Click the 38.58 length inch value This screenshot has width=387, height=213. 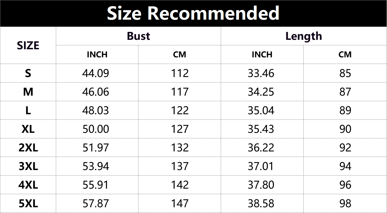261,204
